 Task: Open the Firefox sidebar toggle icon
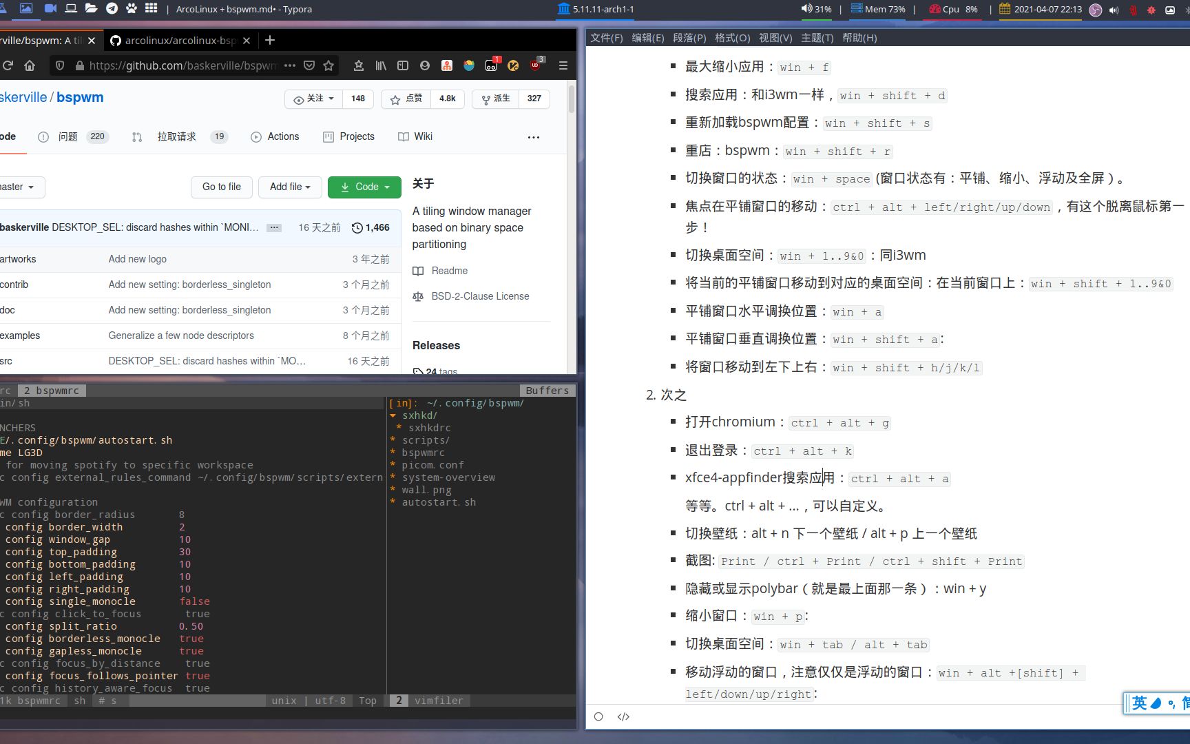point(402,65)
